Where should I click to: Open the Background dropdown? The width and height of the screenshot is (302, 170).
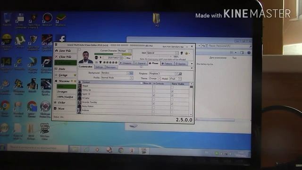(115, 73)
